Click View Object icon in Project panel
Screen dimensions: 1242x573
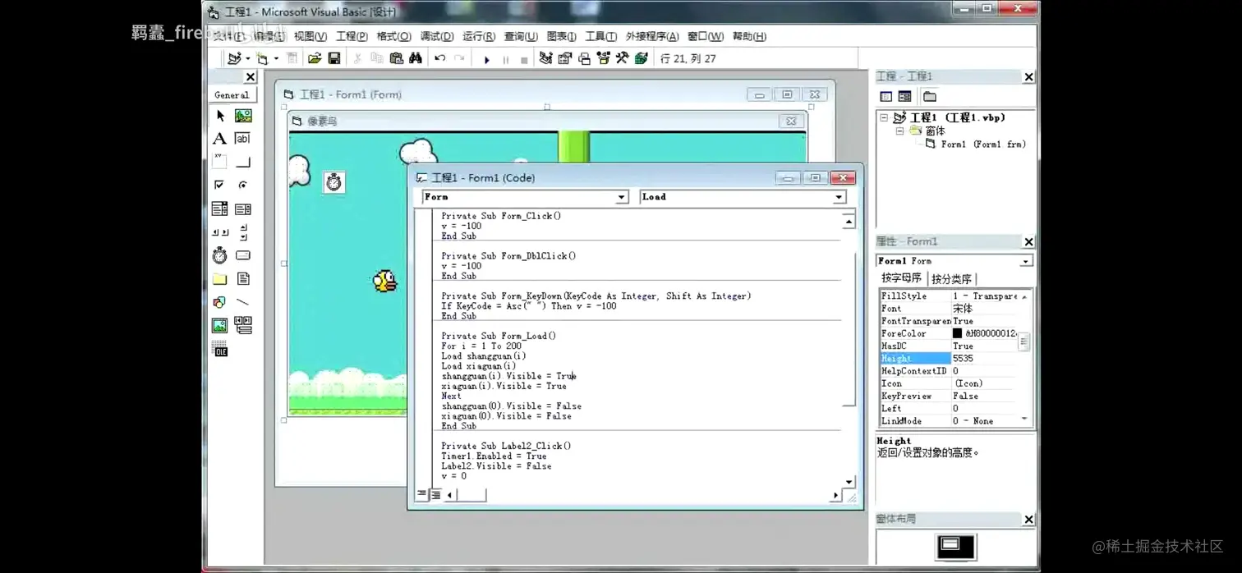click(904, 96)
